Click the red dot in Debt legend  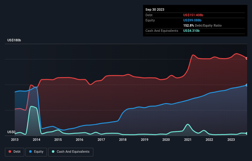(10, 152)
